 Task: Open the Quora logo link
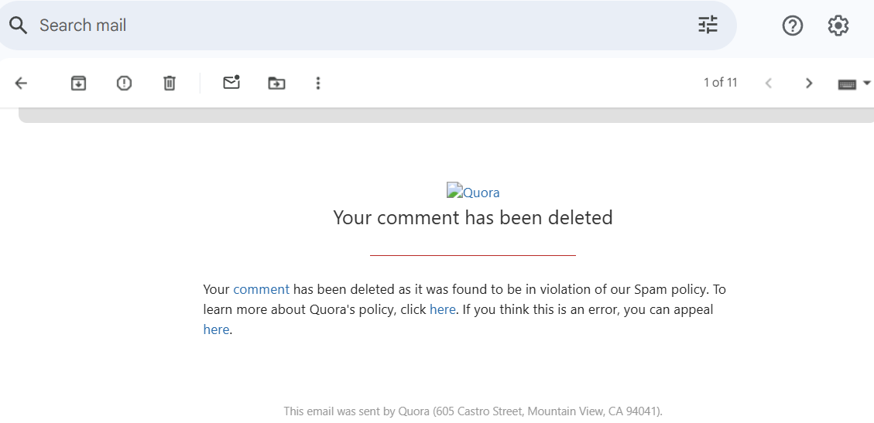[x=473, y=193]
